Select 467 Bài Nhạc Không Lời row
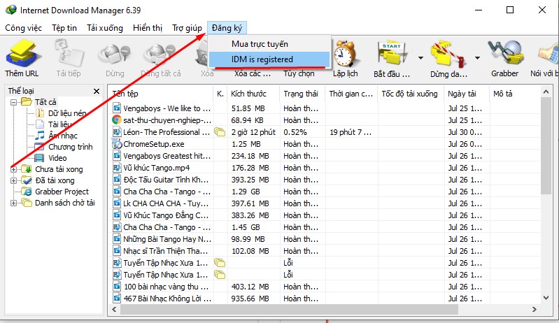This screenshot has width=559, height=323. coord(325,299)
